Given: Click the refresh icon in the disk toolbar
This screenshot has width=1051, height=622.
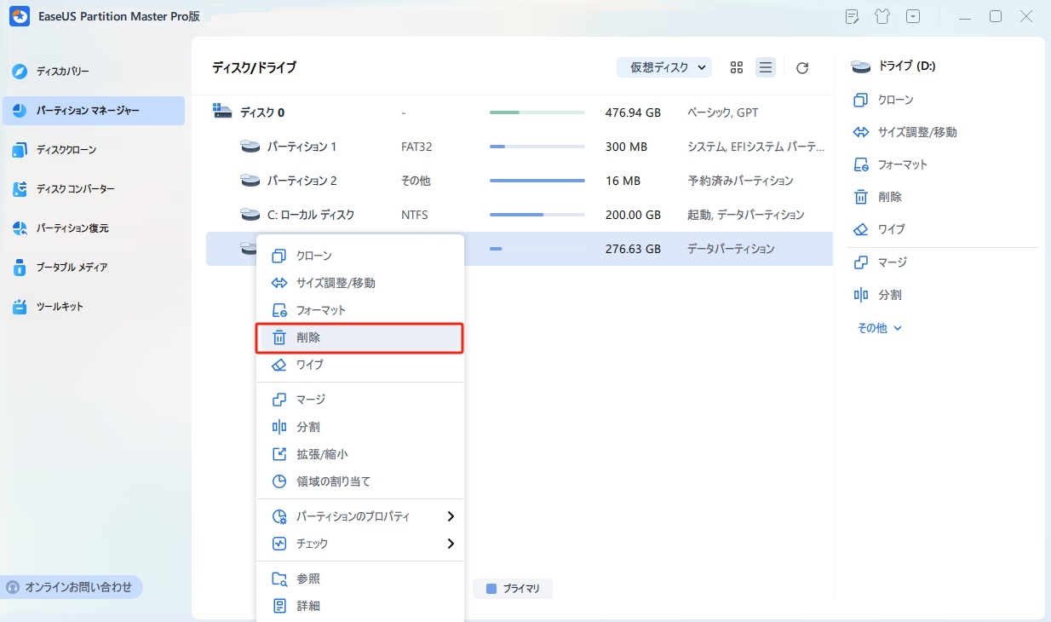Looking at the screenshot, I should point(801,68).
